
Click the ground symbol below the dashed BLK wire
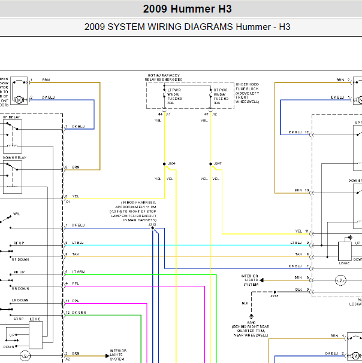[x=251, y=316]
